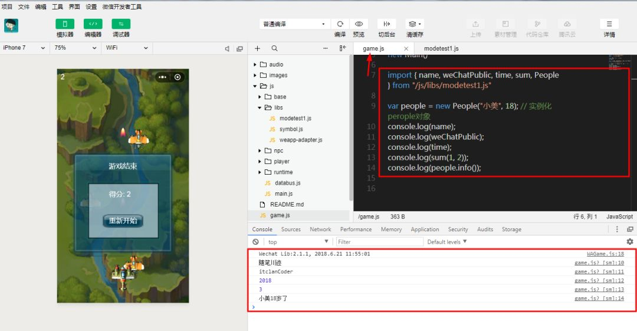Click the file search magnifier icon
637x331 pixels.
click(x=275, y=48)
